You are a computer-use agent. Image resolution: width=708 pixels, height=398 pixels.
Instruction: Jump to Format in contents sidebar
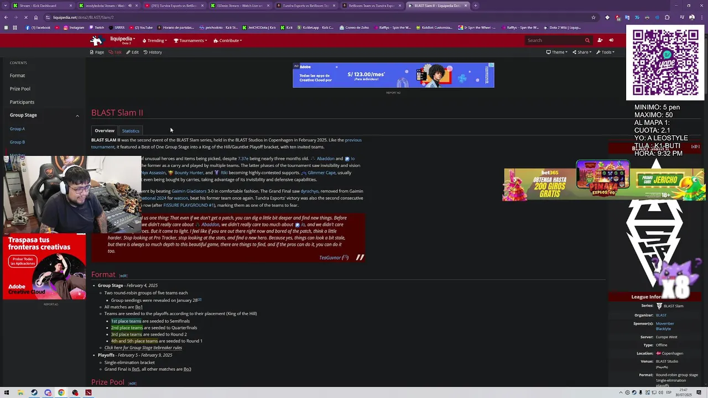pos(17,76)
